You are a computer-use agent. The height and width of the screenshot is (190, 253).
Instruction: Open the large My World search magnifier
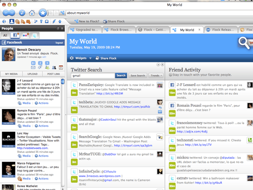click(244, 41)
